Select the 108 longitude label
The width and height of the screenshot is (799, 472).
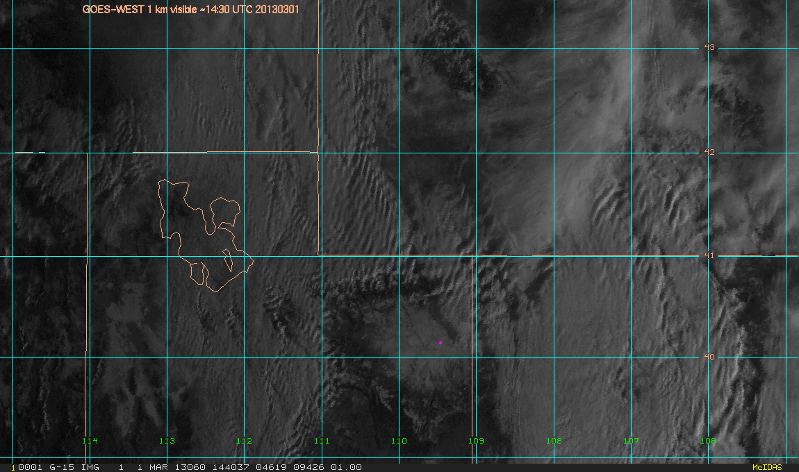click(x=554, y=441)
